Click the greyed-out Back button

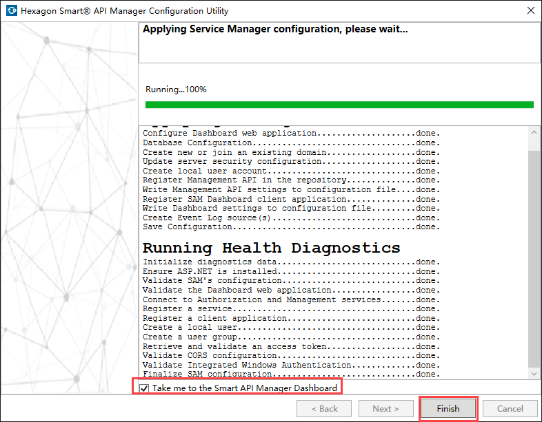point(325,408)
